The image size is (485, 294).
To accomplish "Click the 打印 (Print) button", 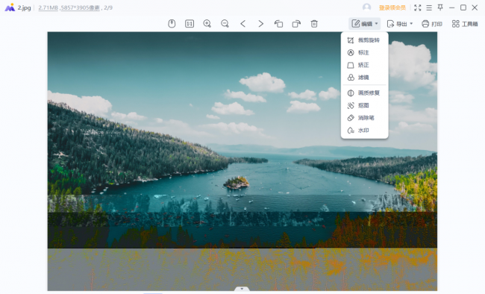I will 432,24.
